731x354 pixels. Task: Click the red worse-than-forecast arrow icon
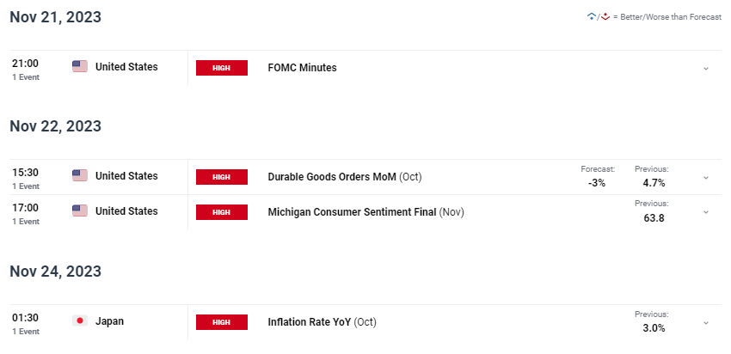coord(605,17)
